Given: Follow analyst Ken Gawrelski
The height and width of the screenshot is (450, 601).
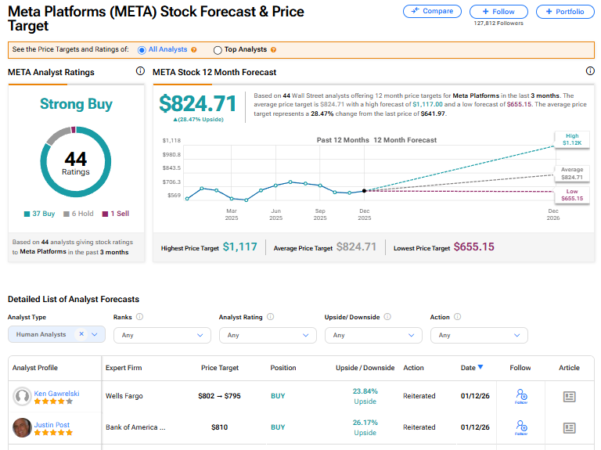Looking at the screenshot, I should click(520, 397).
